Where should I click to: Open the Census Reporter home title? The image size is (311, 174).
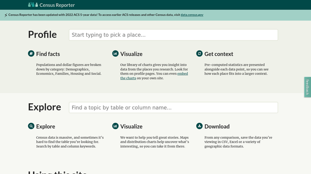coord(57,5)
